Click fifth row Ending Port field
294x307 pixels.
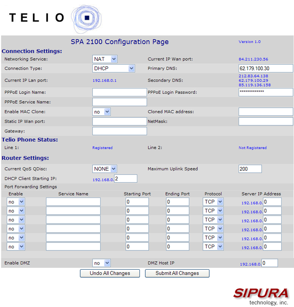pos(178,238)
